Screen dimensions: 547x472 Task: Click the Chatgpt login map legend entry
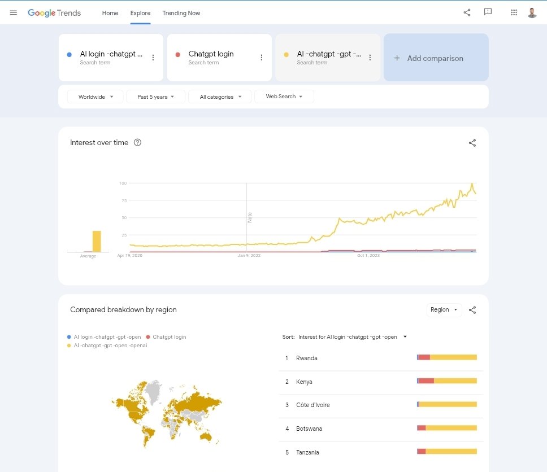coord(166,336)
